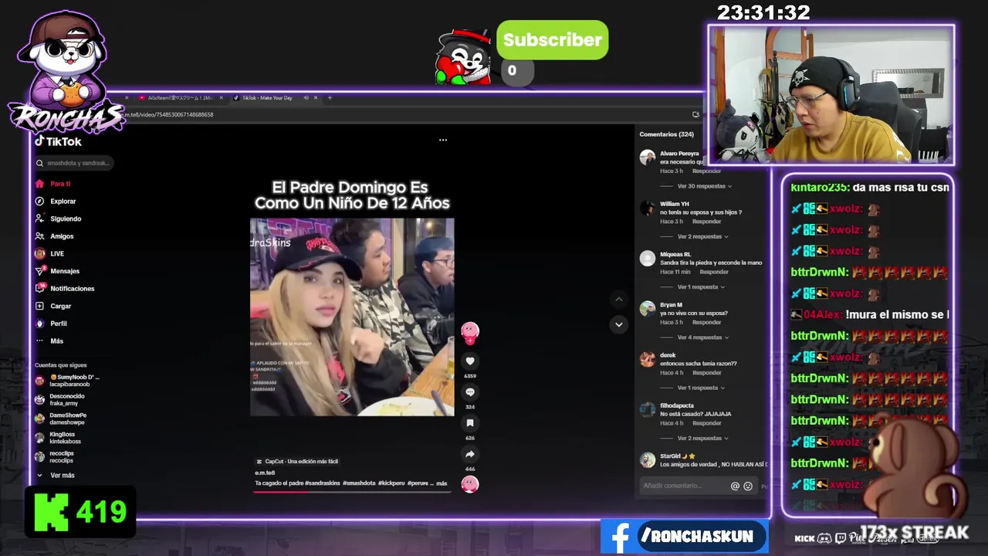Open the Para ti feed
Screen dimensions: 988x556
pos(54,184)
